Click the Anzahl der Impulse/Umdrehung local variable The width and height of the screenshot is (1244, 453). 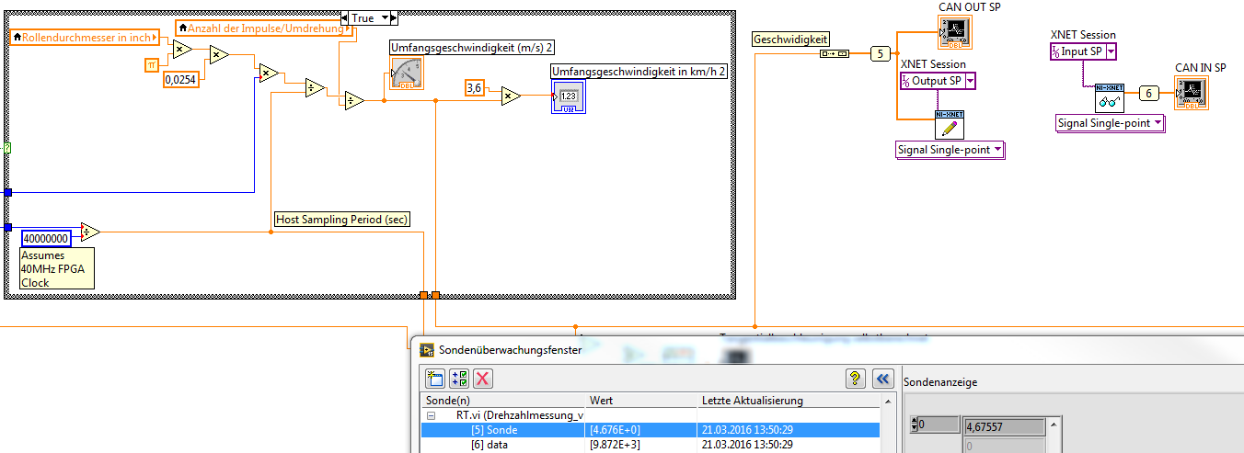[265, 28]
